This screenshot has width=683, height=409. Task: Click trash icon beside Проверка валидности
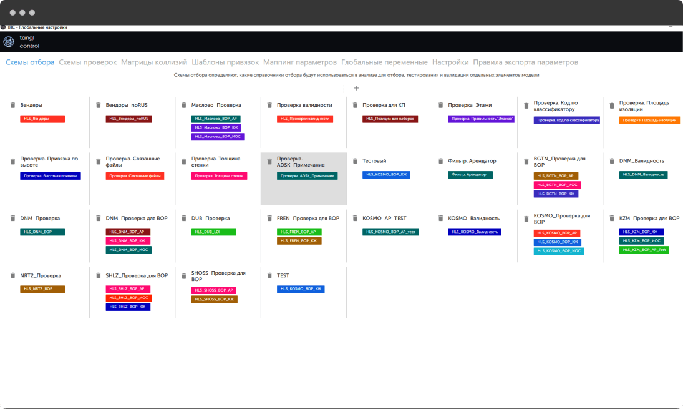tap(269, 105)
